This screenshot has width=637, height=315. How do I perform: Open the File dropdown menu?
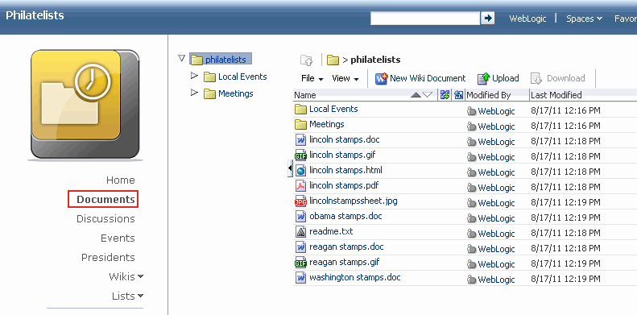(312, 78)
